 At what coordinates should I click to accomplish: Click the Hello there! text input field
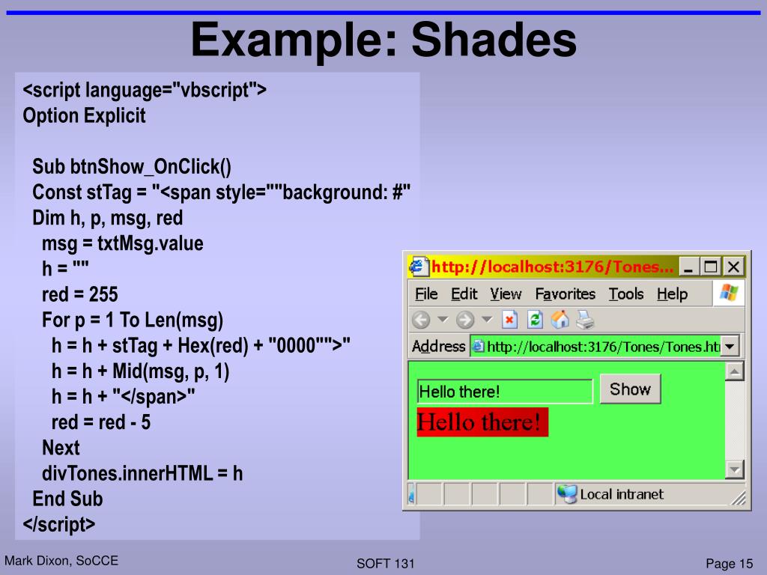coord(505,392)
